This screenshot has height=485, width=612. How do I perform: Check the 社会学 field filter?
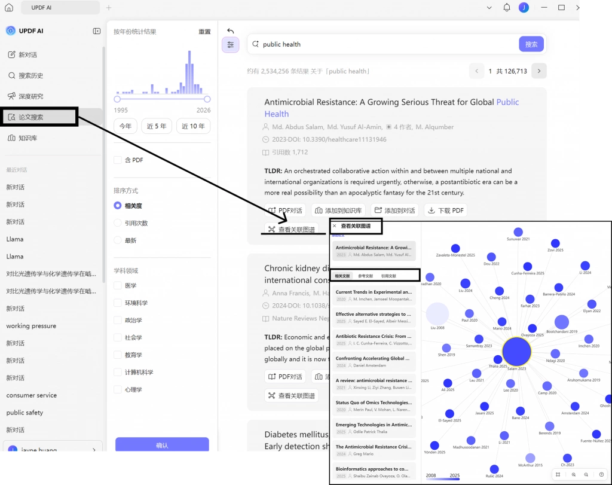[x=118, y=337]
